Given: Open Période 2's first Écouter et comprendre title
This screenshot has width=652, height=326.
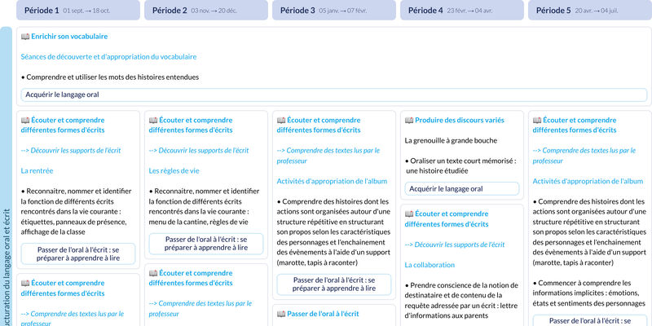Looking at the screenshot, I should coord(191,126).
